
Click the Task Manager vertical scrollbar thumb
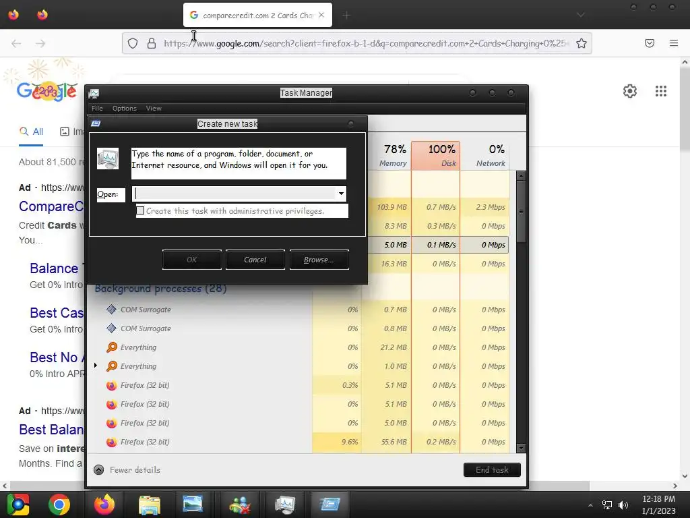[521, 211]
